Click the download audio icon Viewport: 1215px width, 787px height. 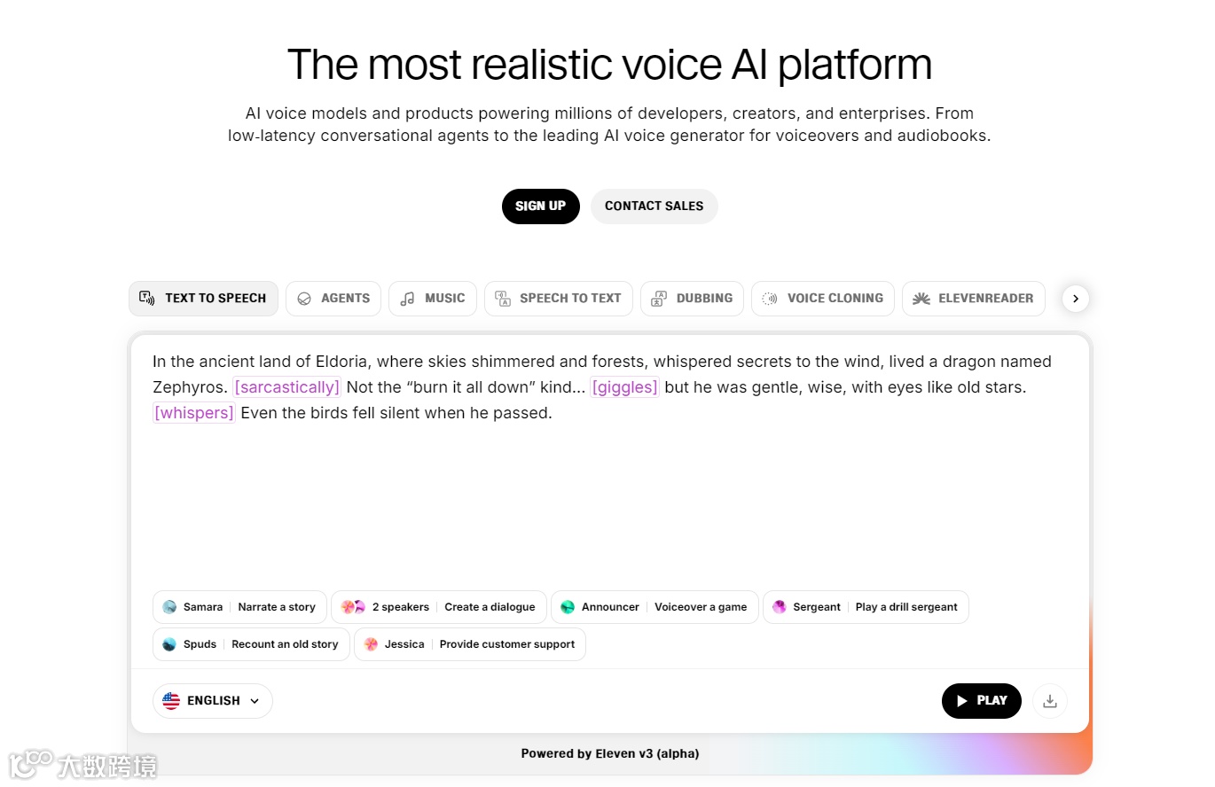tap(1050, 701)
